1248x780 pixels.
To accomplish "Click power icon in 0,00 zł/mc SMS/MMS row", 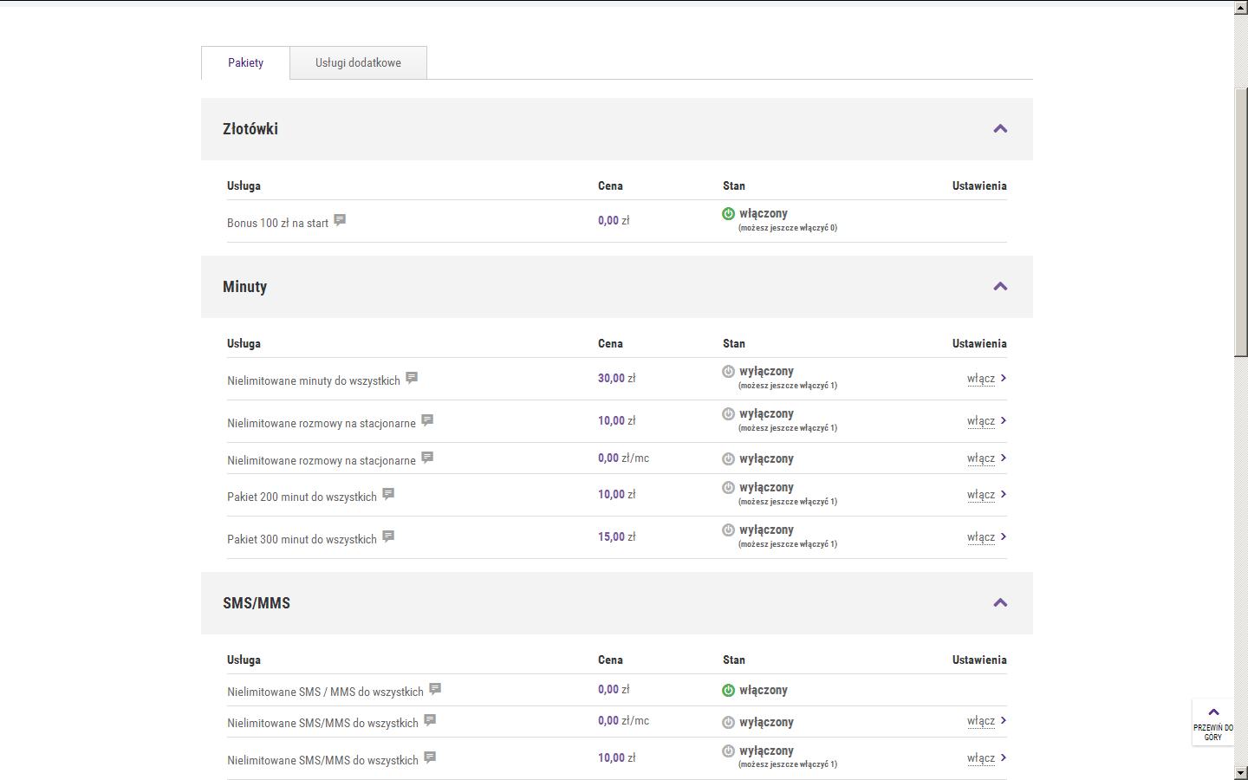I will click(x=728, y=722).
